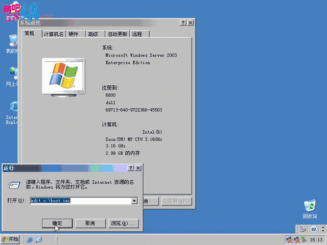The image size is (327, 245).
Task: Expand Run dialog command history dropdown
Action: click(x=134, y=201)
